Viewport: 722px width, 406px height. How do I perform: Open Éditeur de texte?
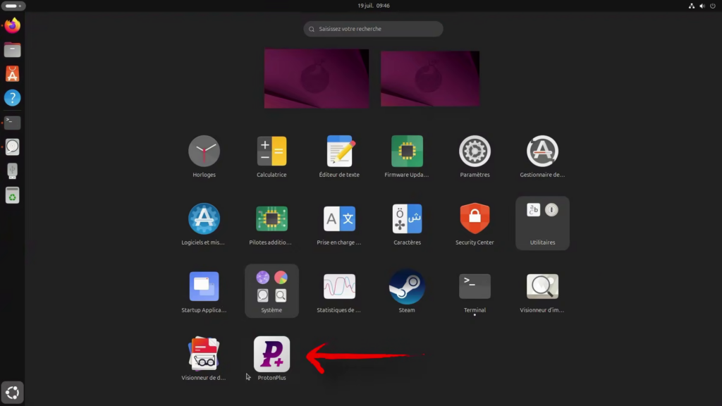point(339,152)
